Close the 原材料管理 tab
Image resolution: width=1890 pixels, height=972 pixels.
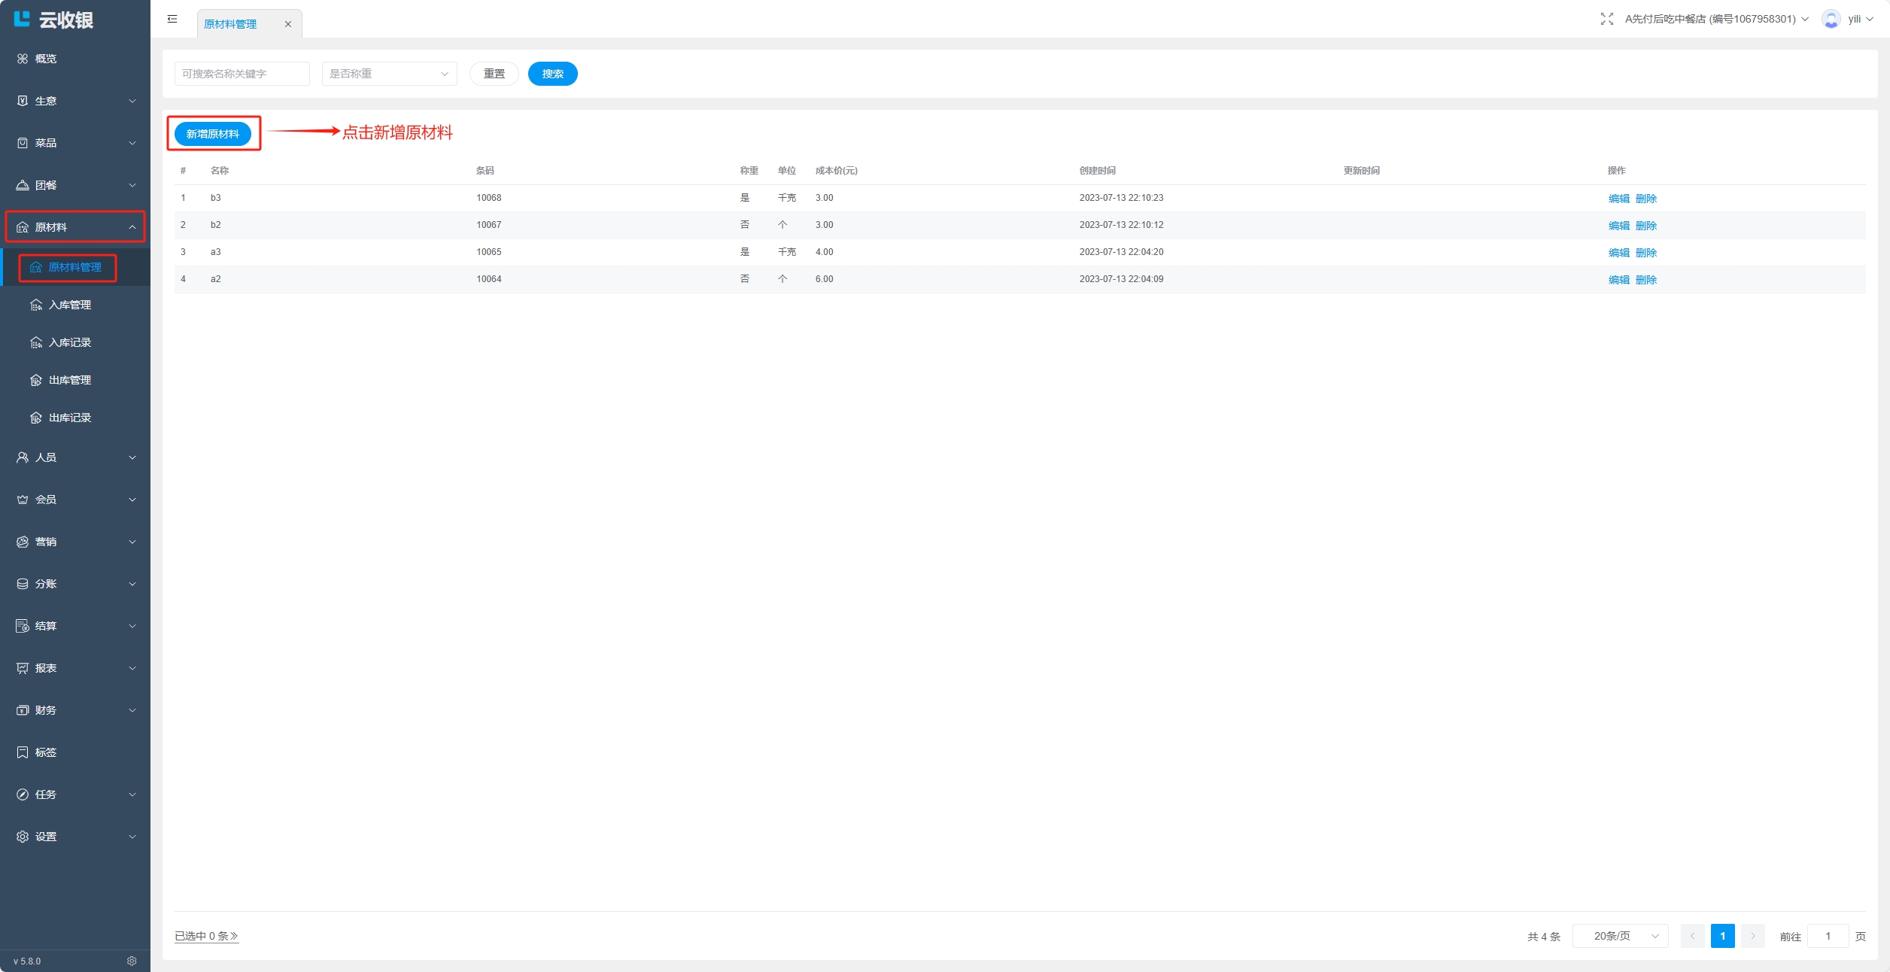coord(287,24)
